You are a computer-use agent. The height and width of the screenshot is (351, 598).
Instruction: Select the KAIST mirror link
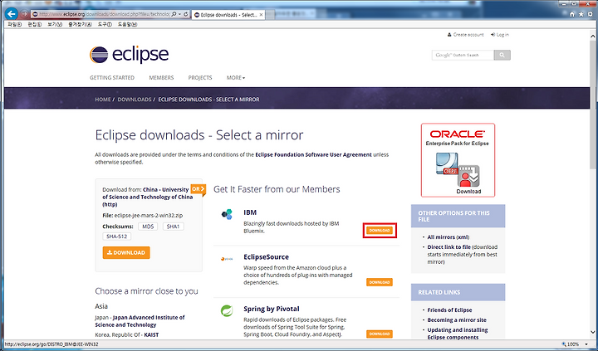click(x=151, y=334)
